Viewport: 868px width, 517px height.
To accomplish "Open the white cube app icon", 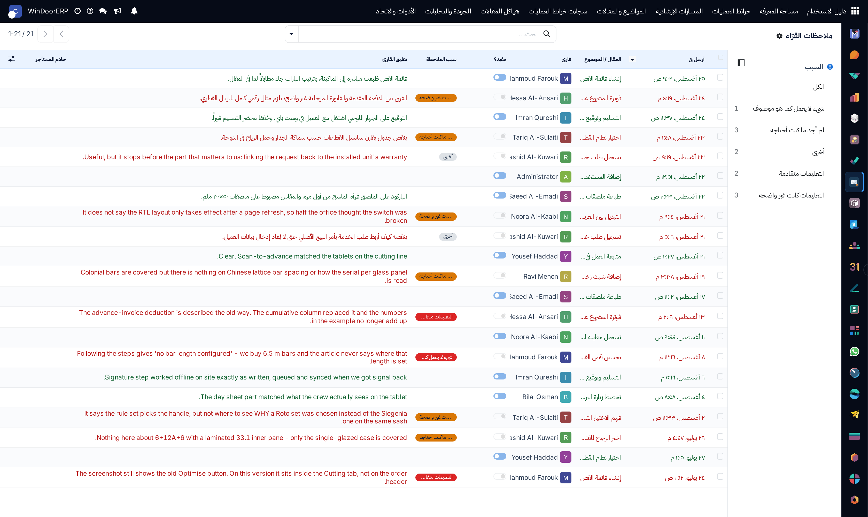I will 854,118.
